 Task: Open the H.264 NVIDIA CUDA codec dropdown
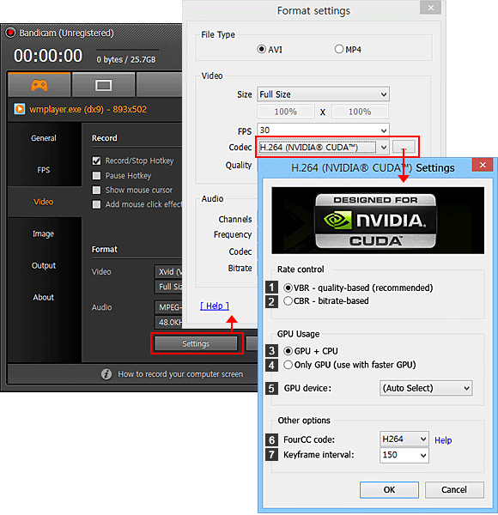tap(323, 147)
